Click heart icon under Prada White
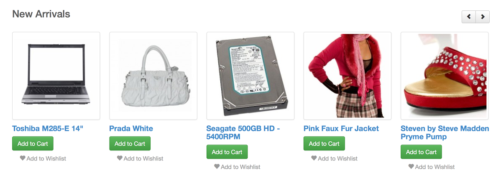 120,158
